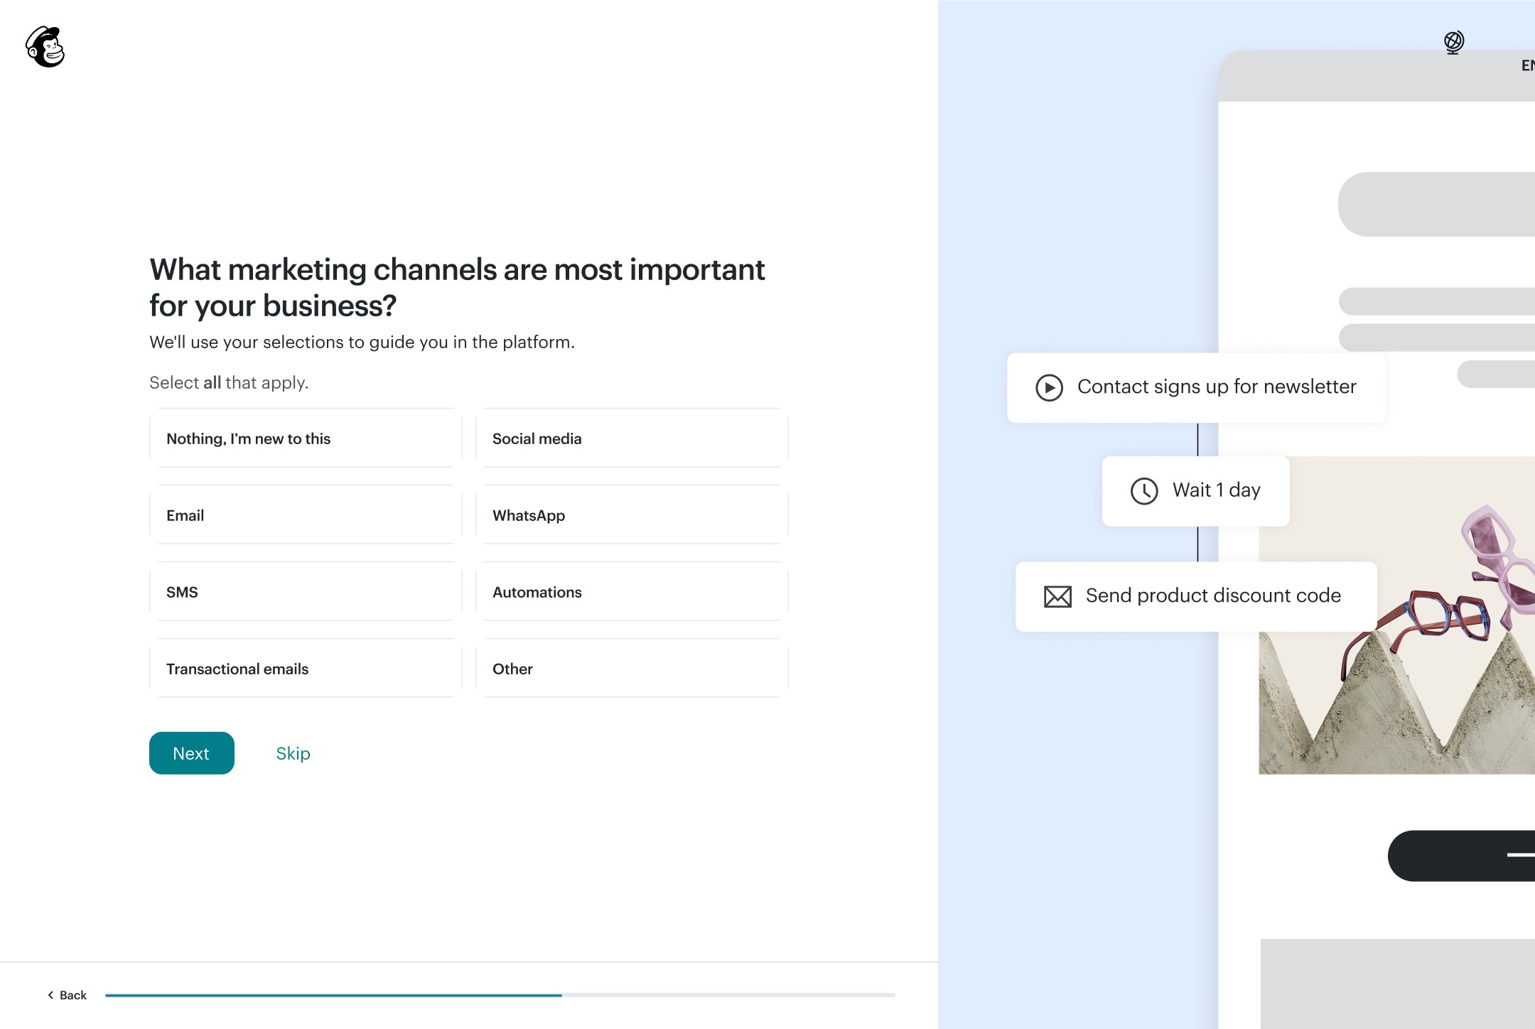Select the Other option
Screen dimensions: 1535x1029
pyautogui.click(x=632, y=669)
